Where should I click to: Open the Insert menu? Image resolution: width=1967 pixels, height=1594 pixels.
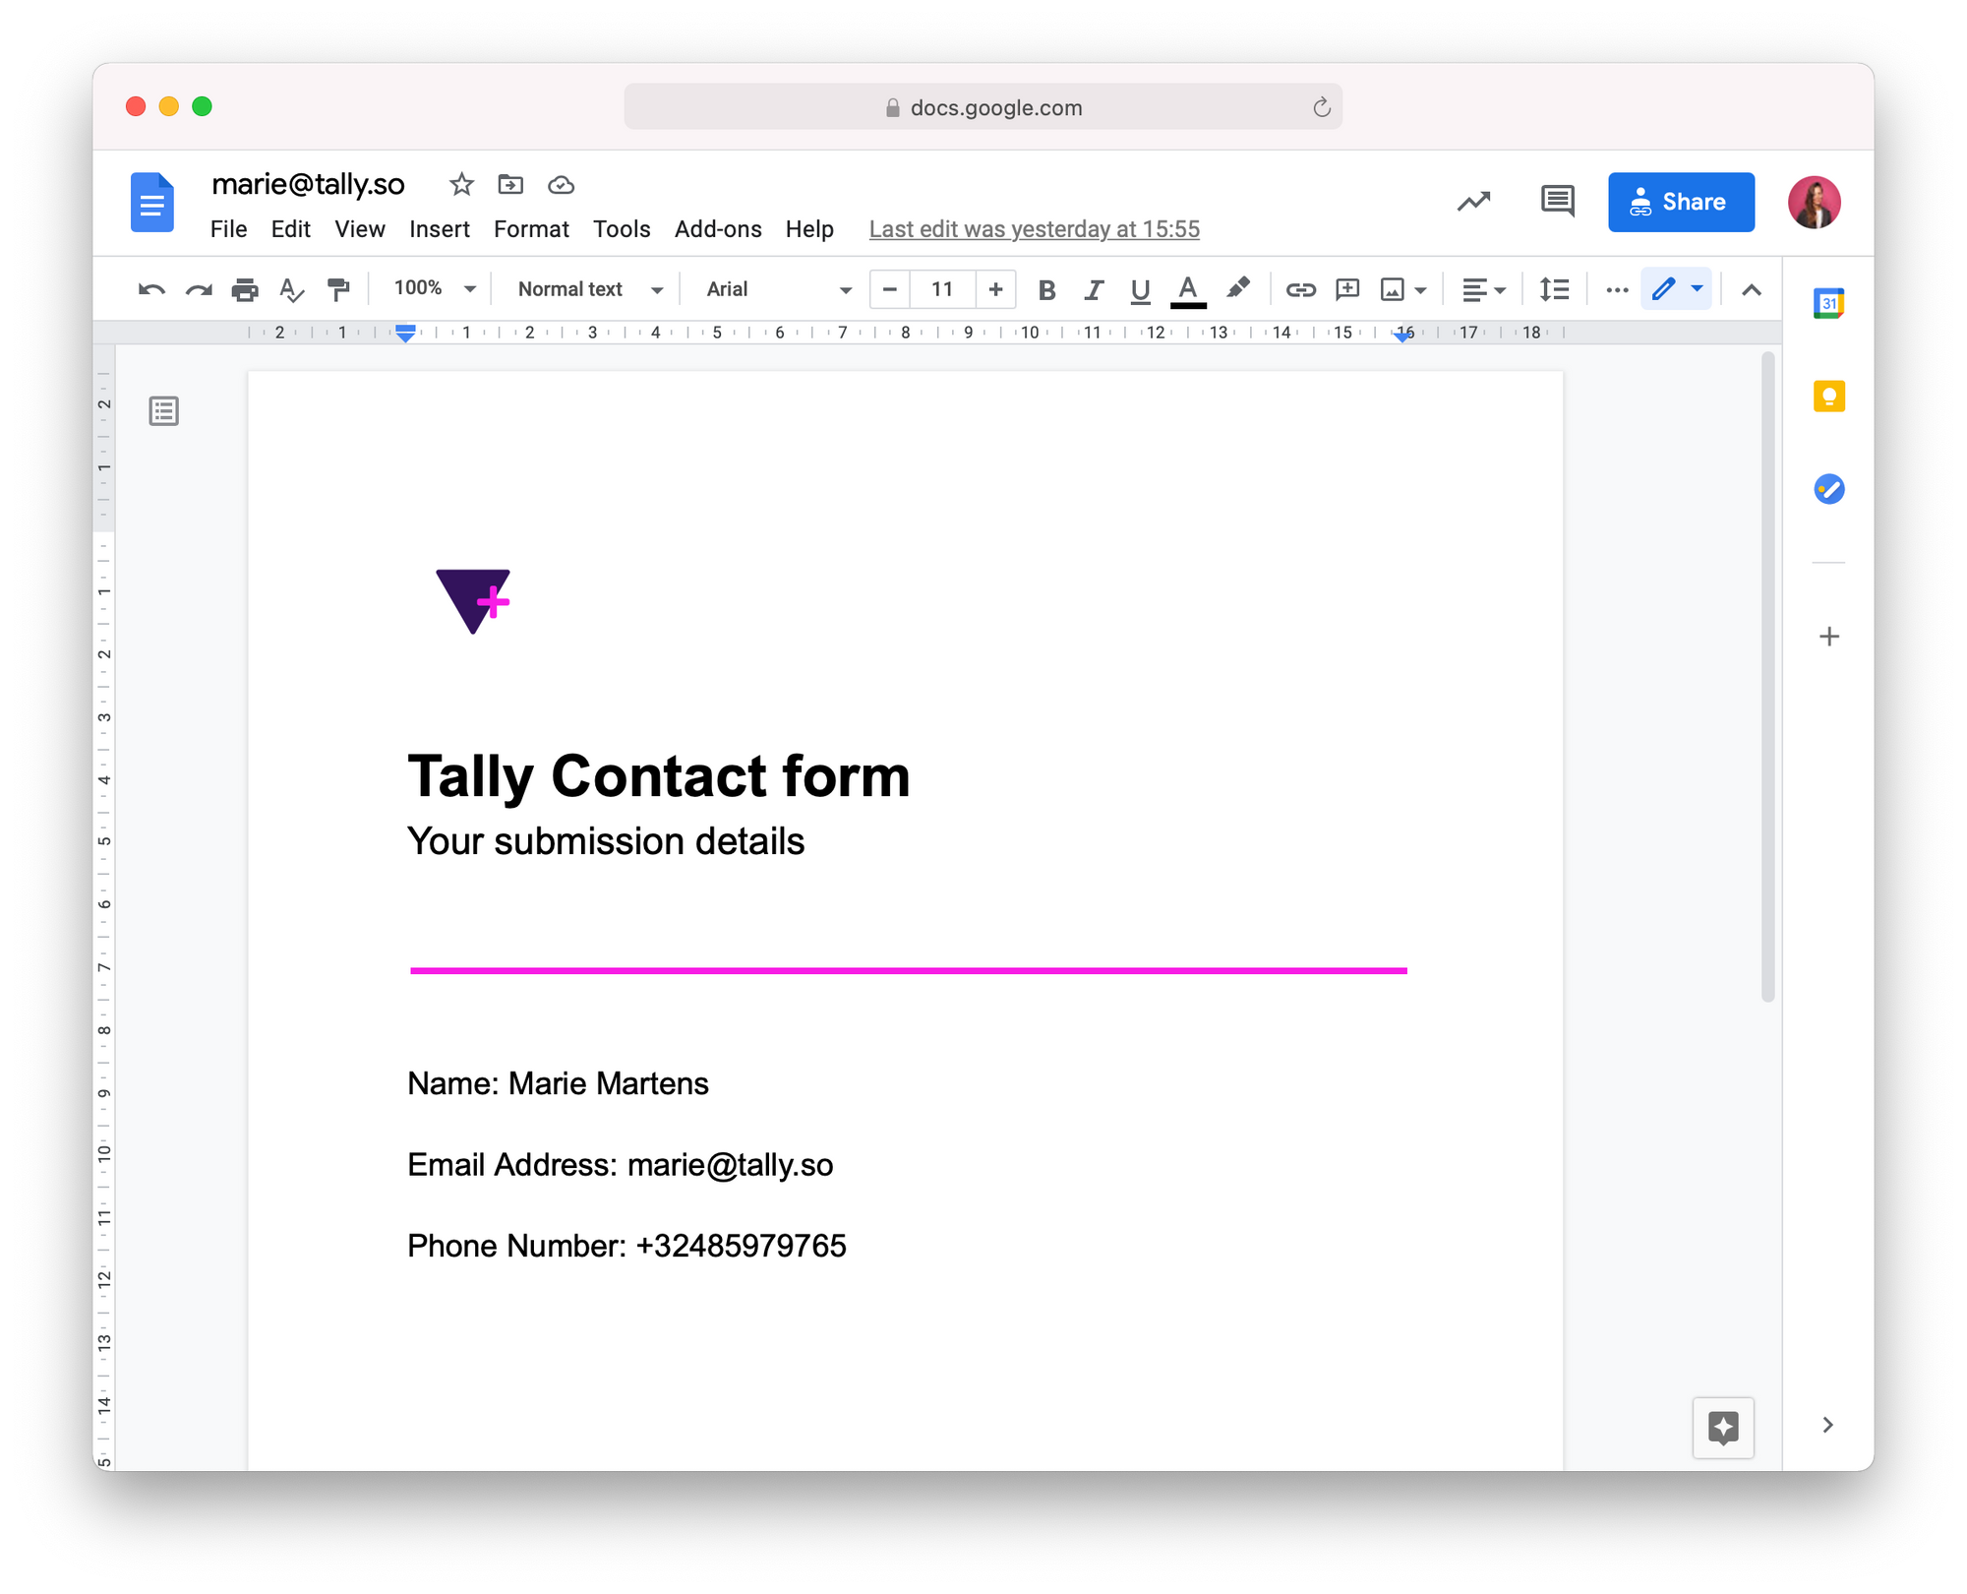coord(439,229)
